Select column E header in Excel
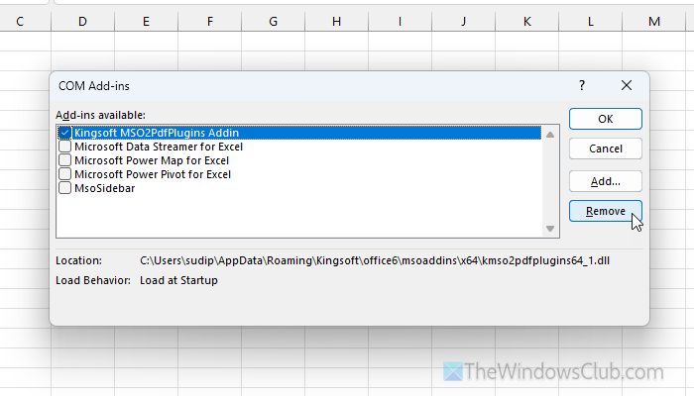The height and width of the screenshot is (396, 694). [x=146, y=21]
